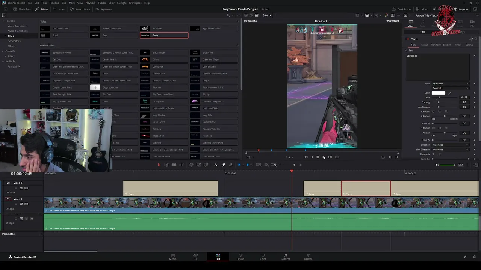Open the Layout tab in Inspector
The height and width of the screenshot is (270, 481).
(x=424, y=45)
